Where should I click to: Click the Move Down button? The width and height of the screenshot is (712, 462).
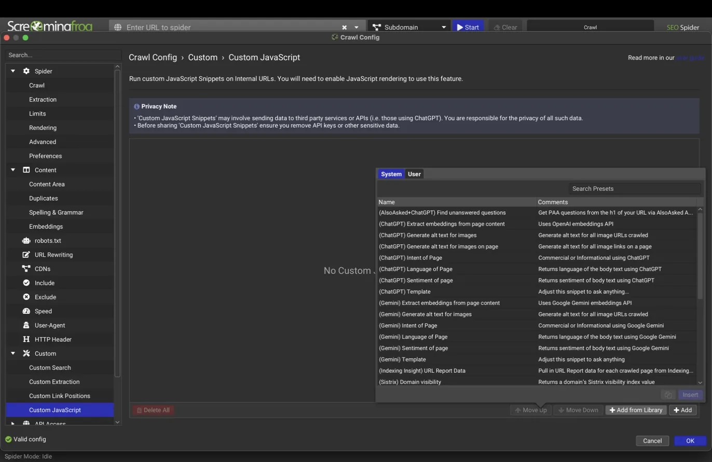578,410
